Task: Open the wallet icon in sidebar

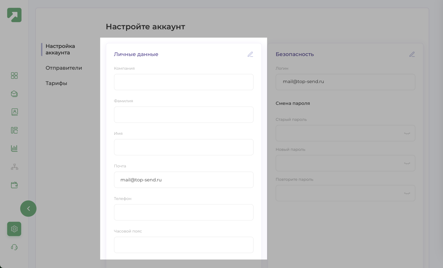Action: point(14,185)
